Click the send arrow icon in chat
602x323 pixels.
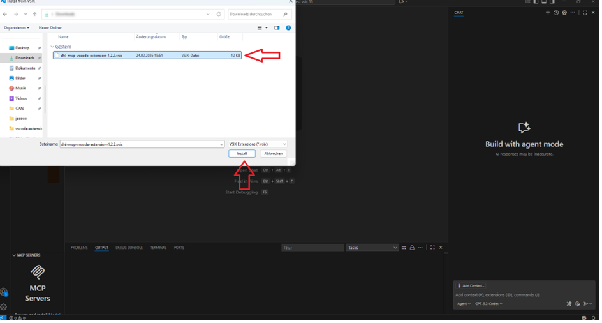point(585,304)
